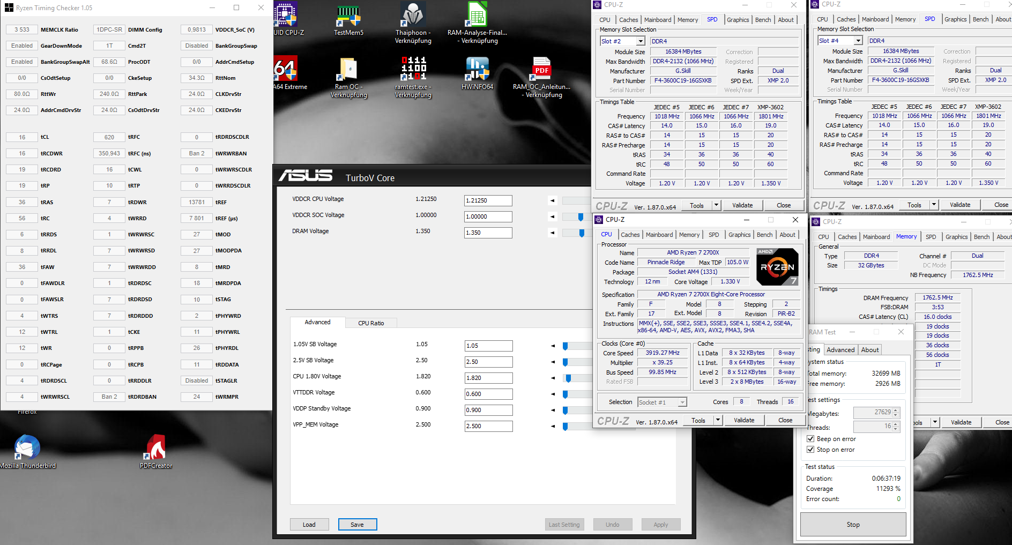The image size is (1012, 545).
Task: Open the RAM_OC_Anleitung PDF shortcut
Action: click(541, 77)
